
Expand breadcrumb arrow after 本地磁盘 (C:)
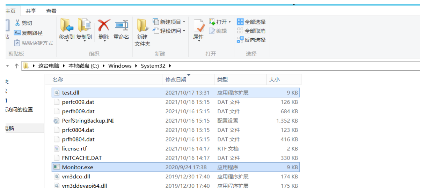[104, 66]
